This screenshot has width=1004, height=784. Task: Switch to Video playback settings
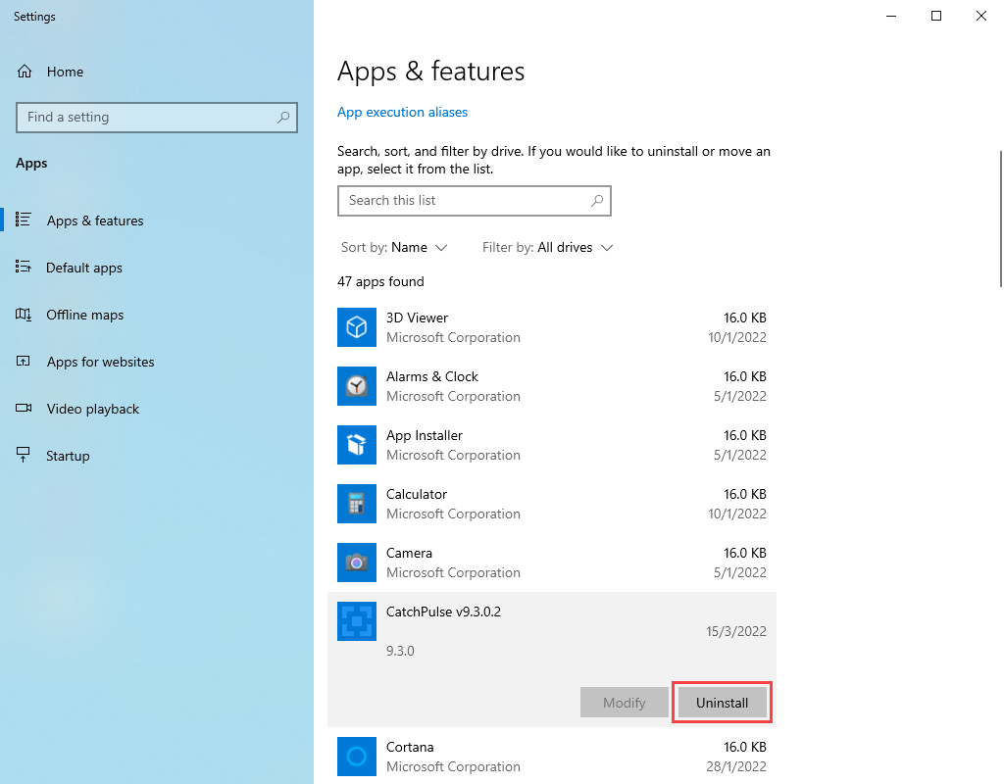pos(92,409)
